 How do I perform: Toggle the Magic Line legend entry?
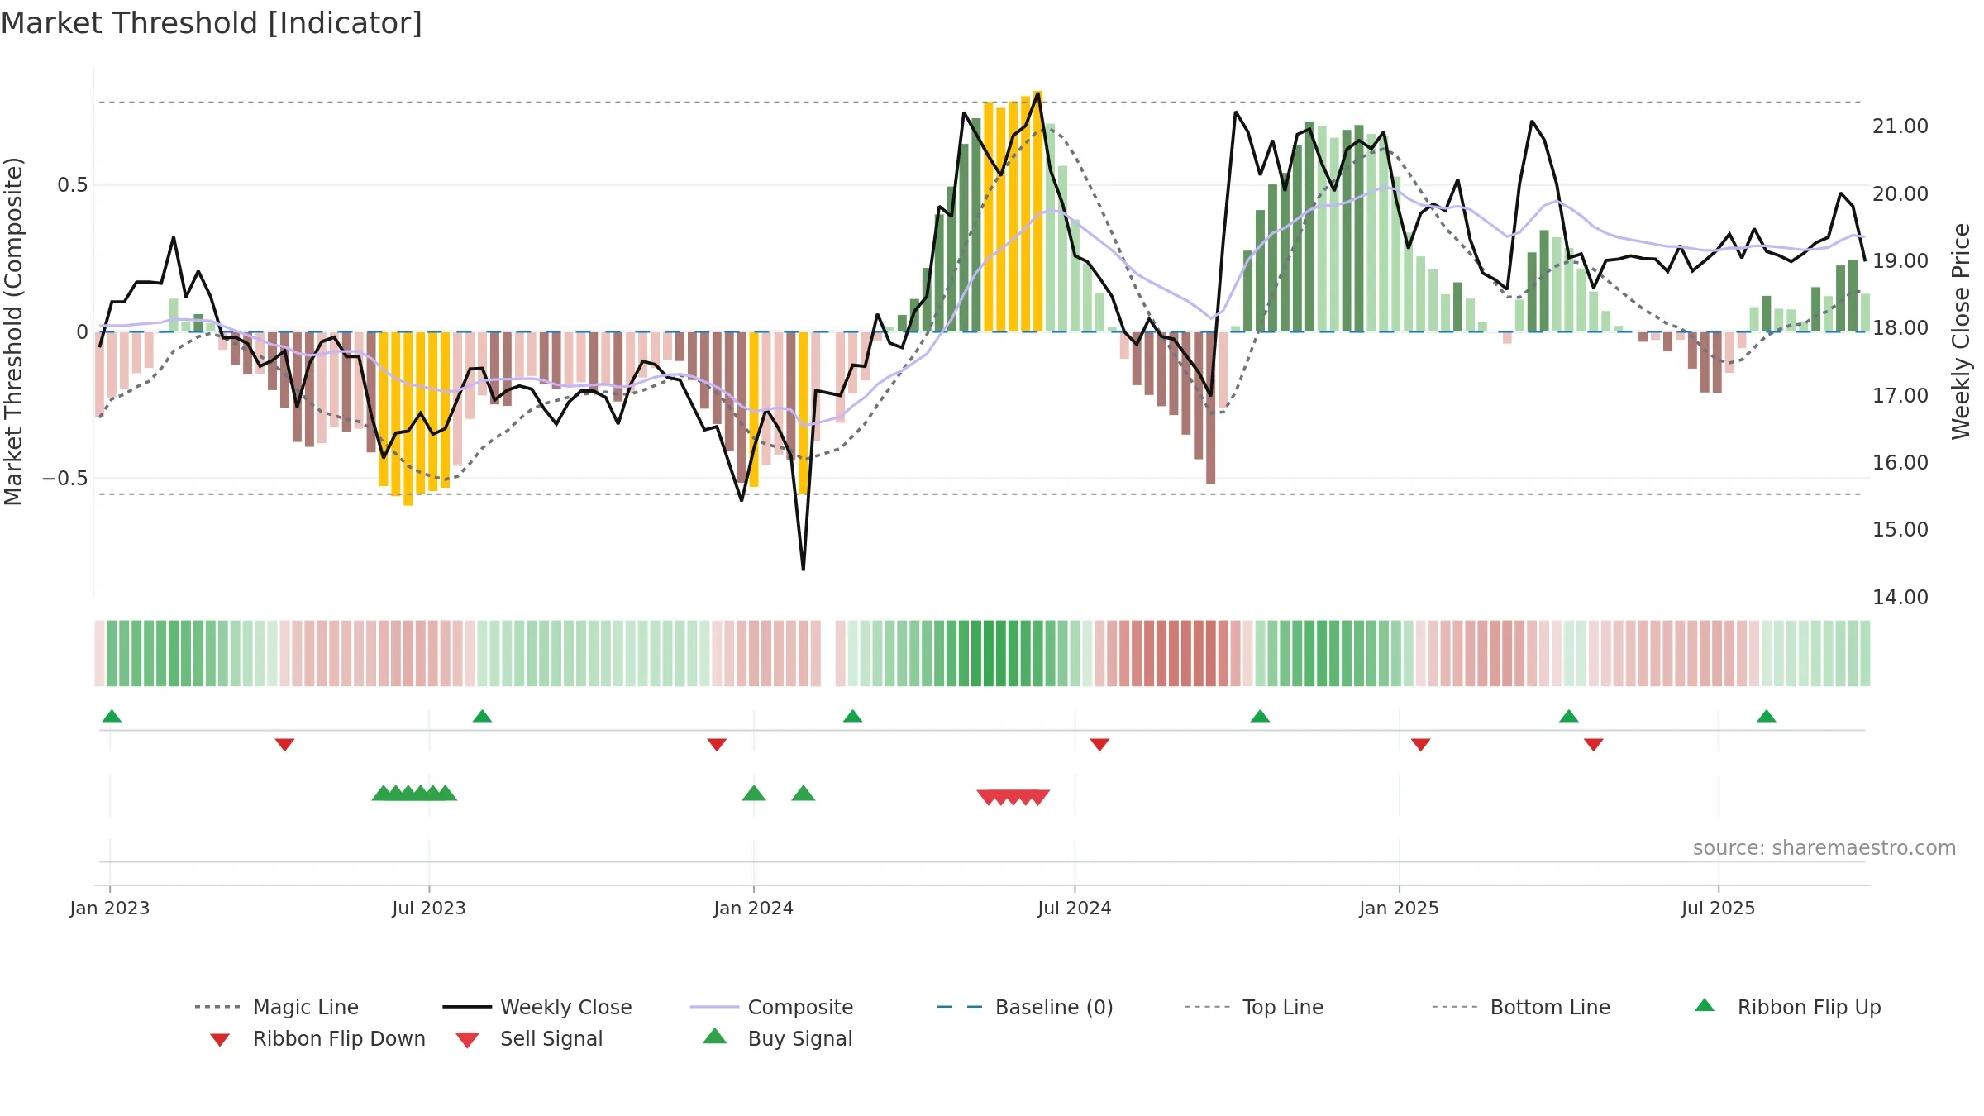tap(276, 1007)
